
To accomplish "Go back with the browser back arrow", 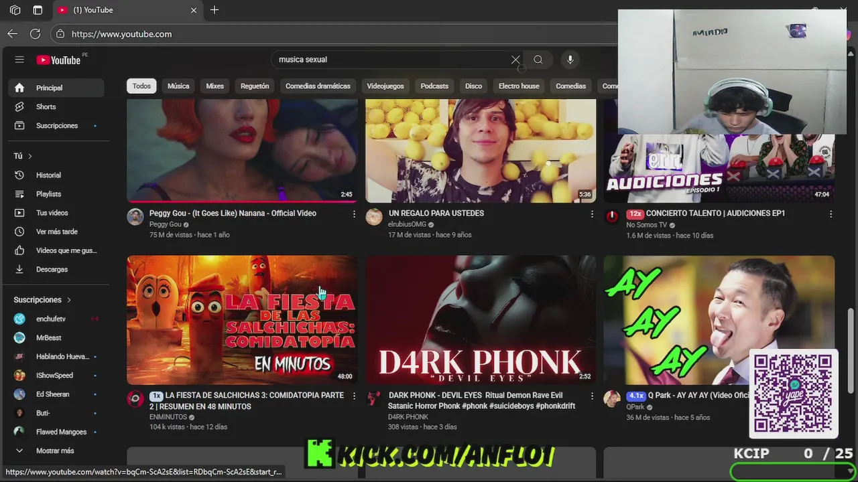I will click(13, 33).
